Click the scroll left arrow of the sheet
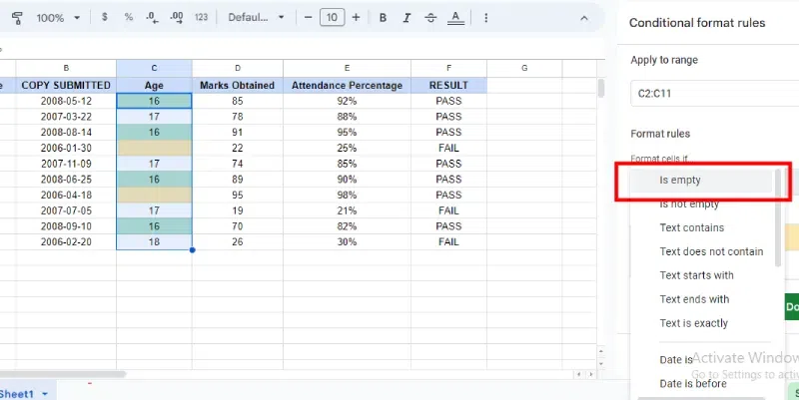This screenshot has height=400, width=799. tap(578, 374)
